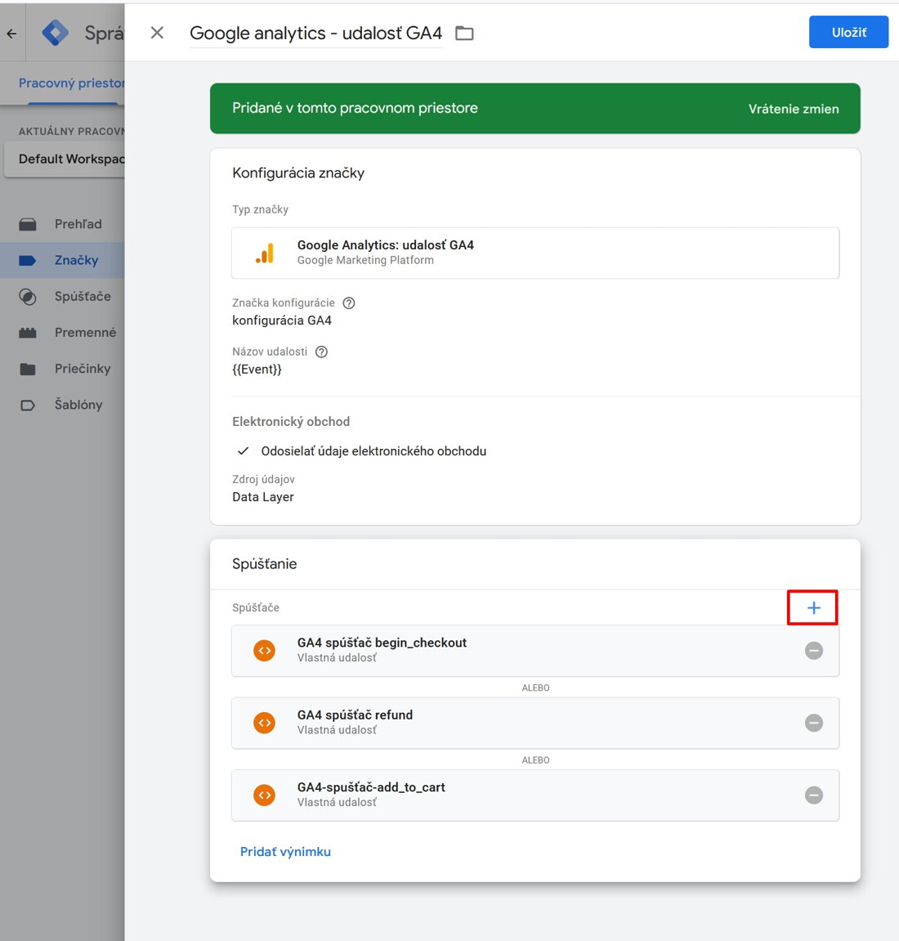Remove the begin_checkout trigger
Viewport: 899px width, 941px height.
pyautogui.click(x=813, y=651)
